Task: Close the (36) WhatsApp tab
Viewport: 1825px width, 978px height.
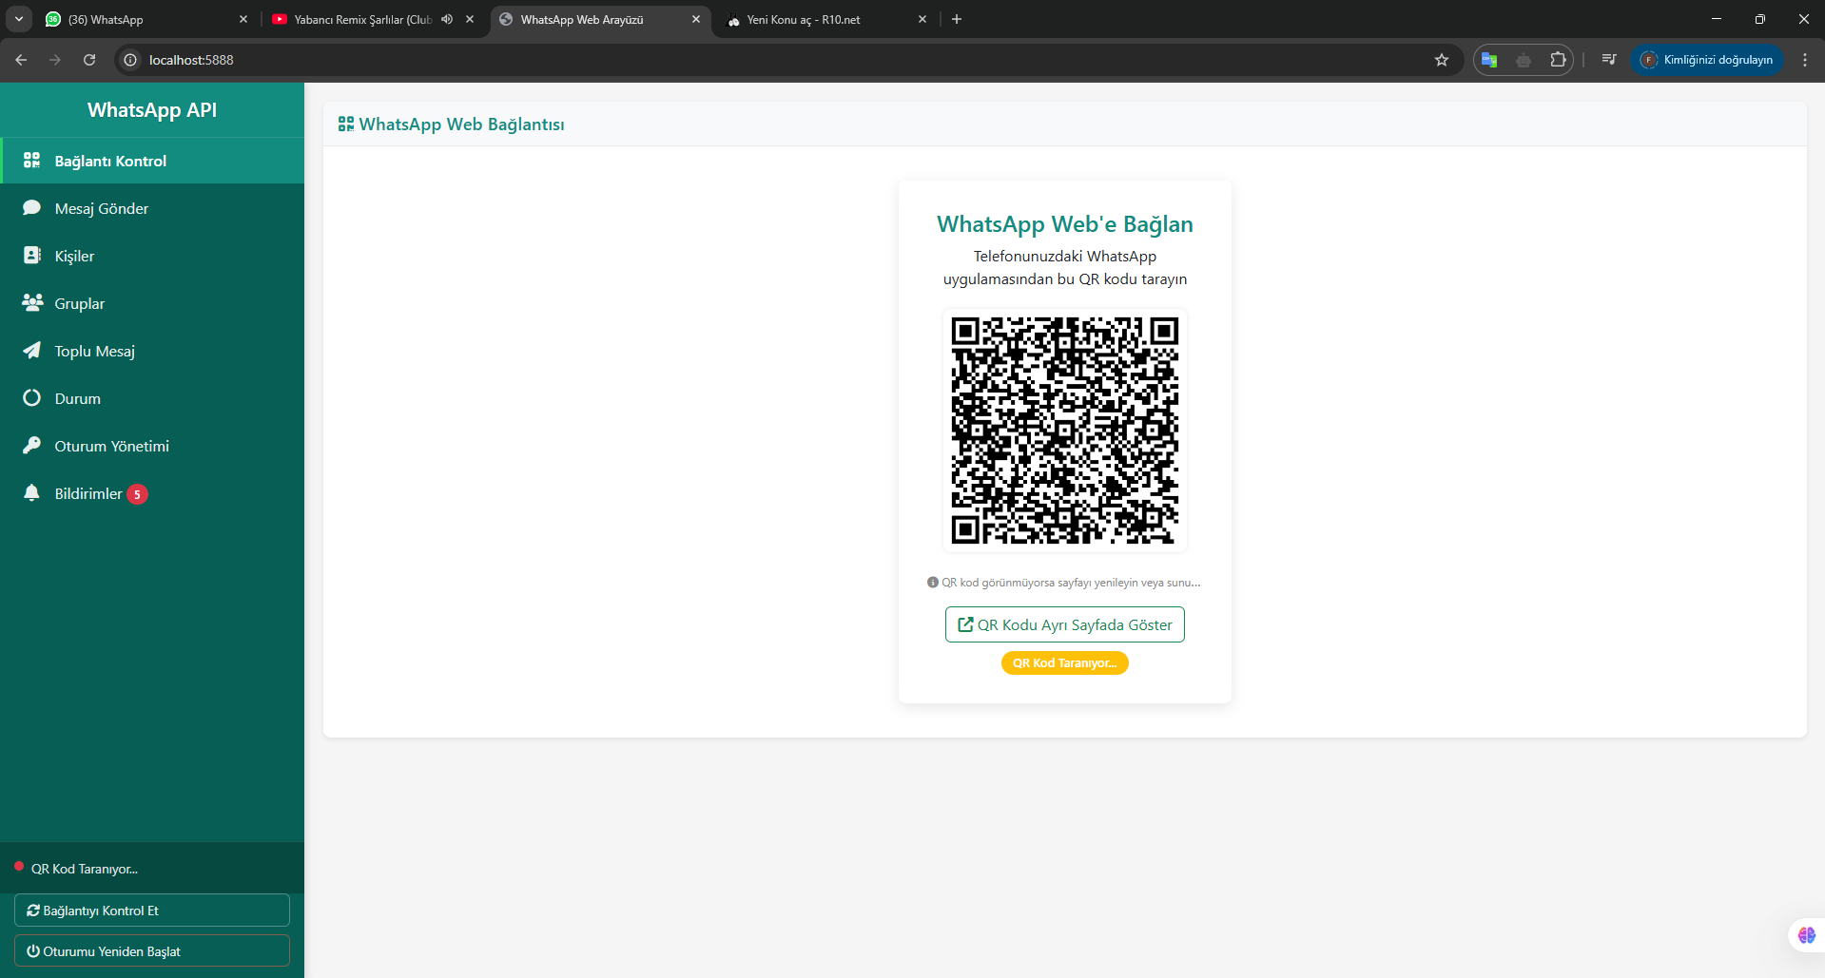Action: tap(243, 19)
